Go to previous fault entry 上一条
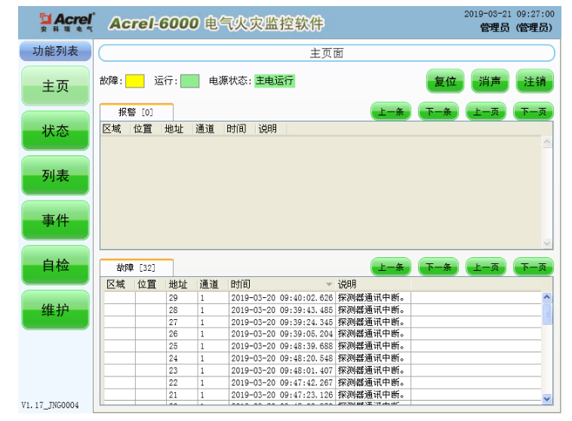The height and width of the screenshot is (421, 572). [391, 267]
